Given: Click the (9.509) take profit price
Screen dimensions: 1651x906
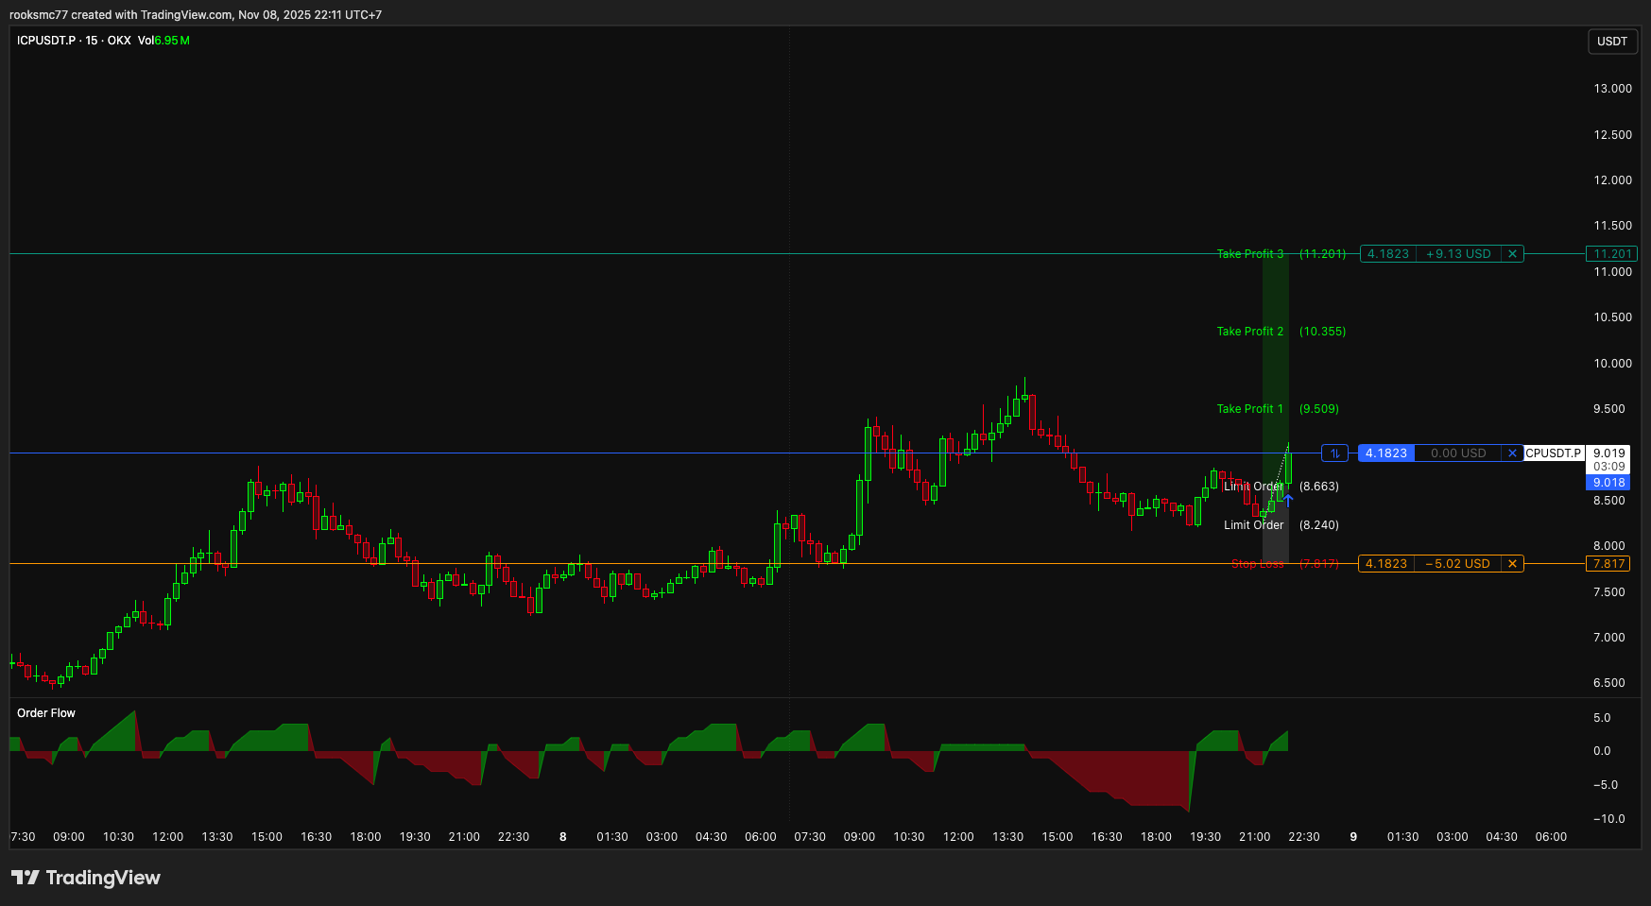Looking at the screenshot, I should click(x=1319, y=409).
